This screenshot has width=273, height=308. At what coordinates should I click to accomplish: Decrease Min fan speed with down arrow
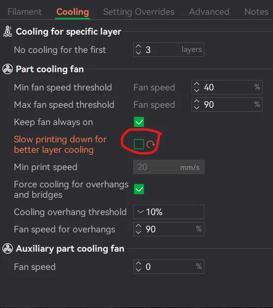pos(196,90)
